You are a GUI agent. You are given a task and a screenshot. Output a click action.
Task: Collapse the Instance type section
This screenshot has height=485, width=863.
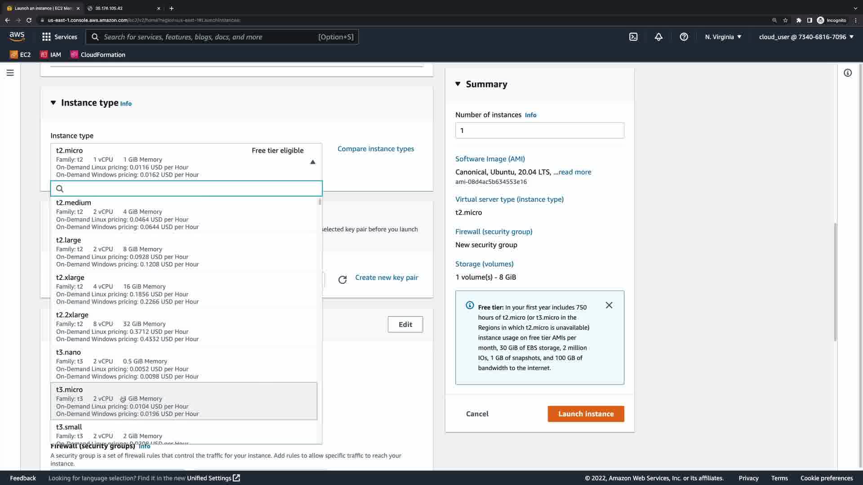(x=53, y=103)
